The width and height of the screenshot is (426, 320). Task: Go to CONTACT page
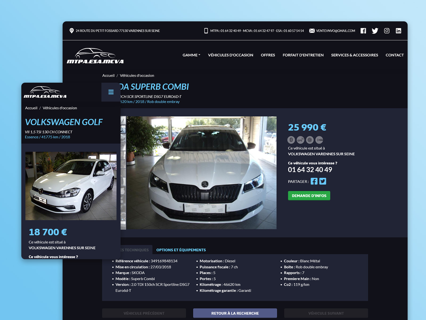395,55
